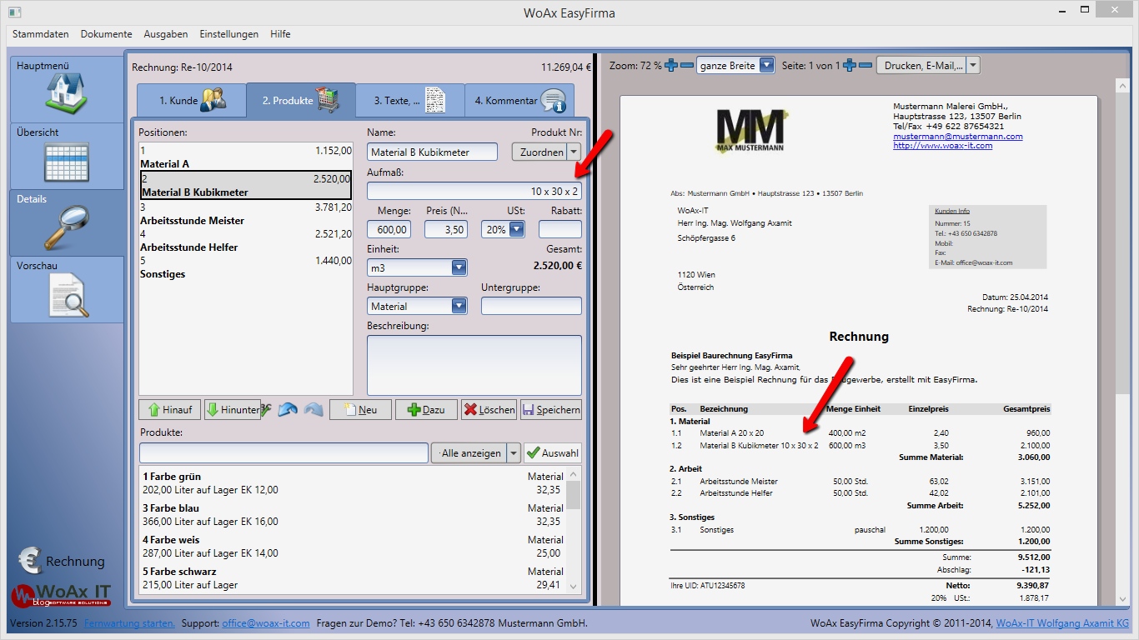This screenshot has width=1139, height=640.
Task: Select product 5 Farbe schwarz
Action: tap(353, 578)
